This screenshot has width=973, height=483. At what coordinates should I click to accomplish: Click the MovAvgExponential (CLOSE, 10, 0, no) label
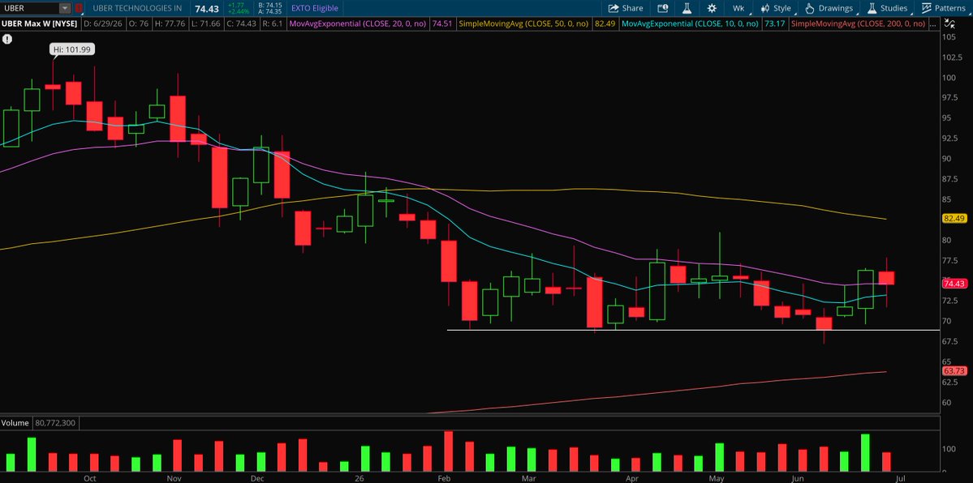point(690,24)
